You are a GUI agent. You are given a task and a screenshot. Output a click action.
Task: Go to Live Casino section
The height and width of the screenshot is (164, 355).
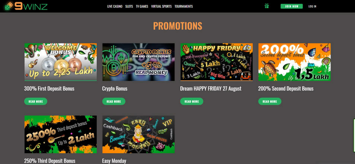click(x=115, y=6)
